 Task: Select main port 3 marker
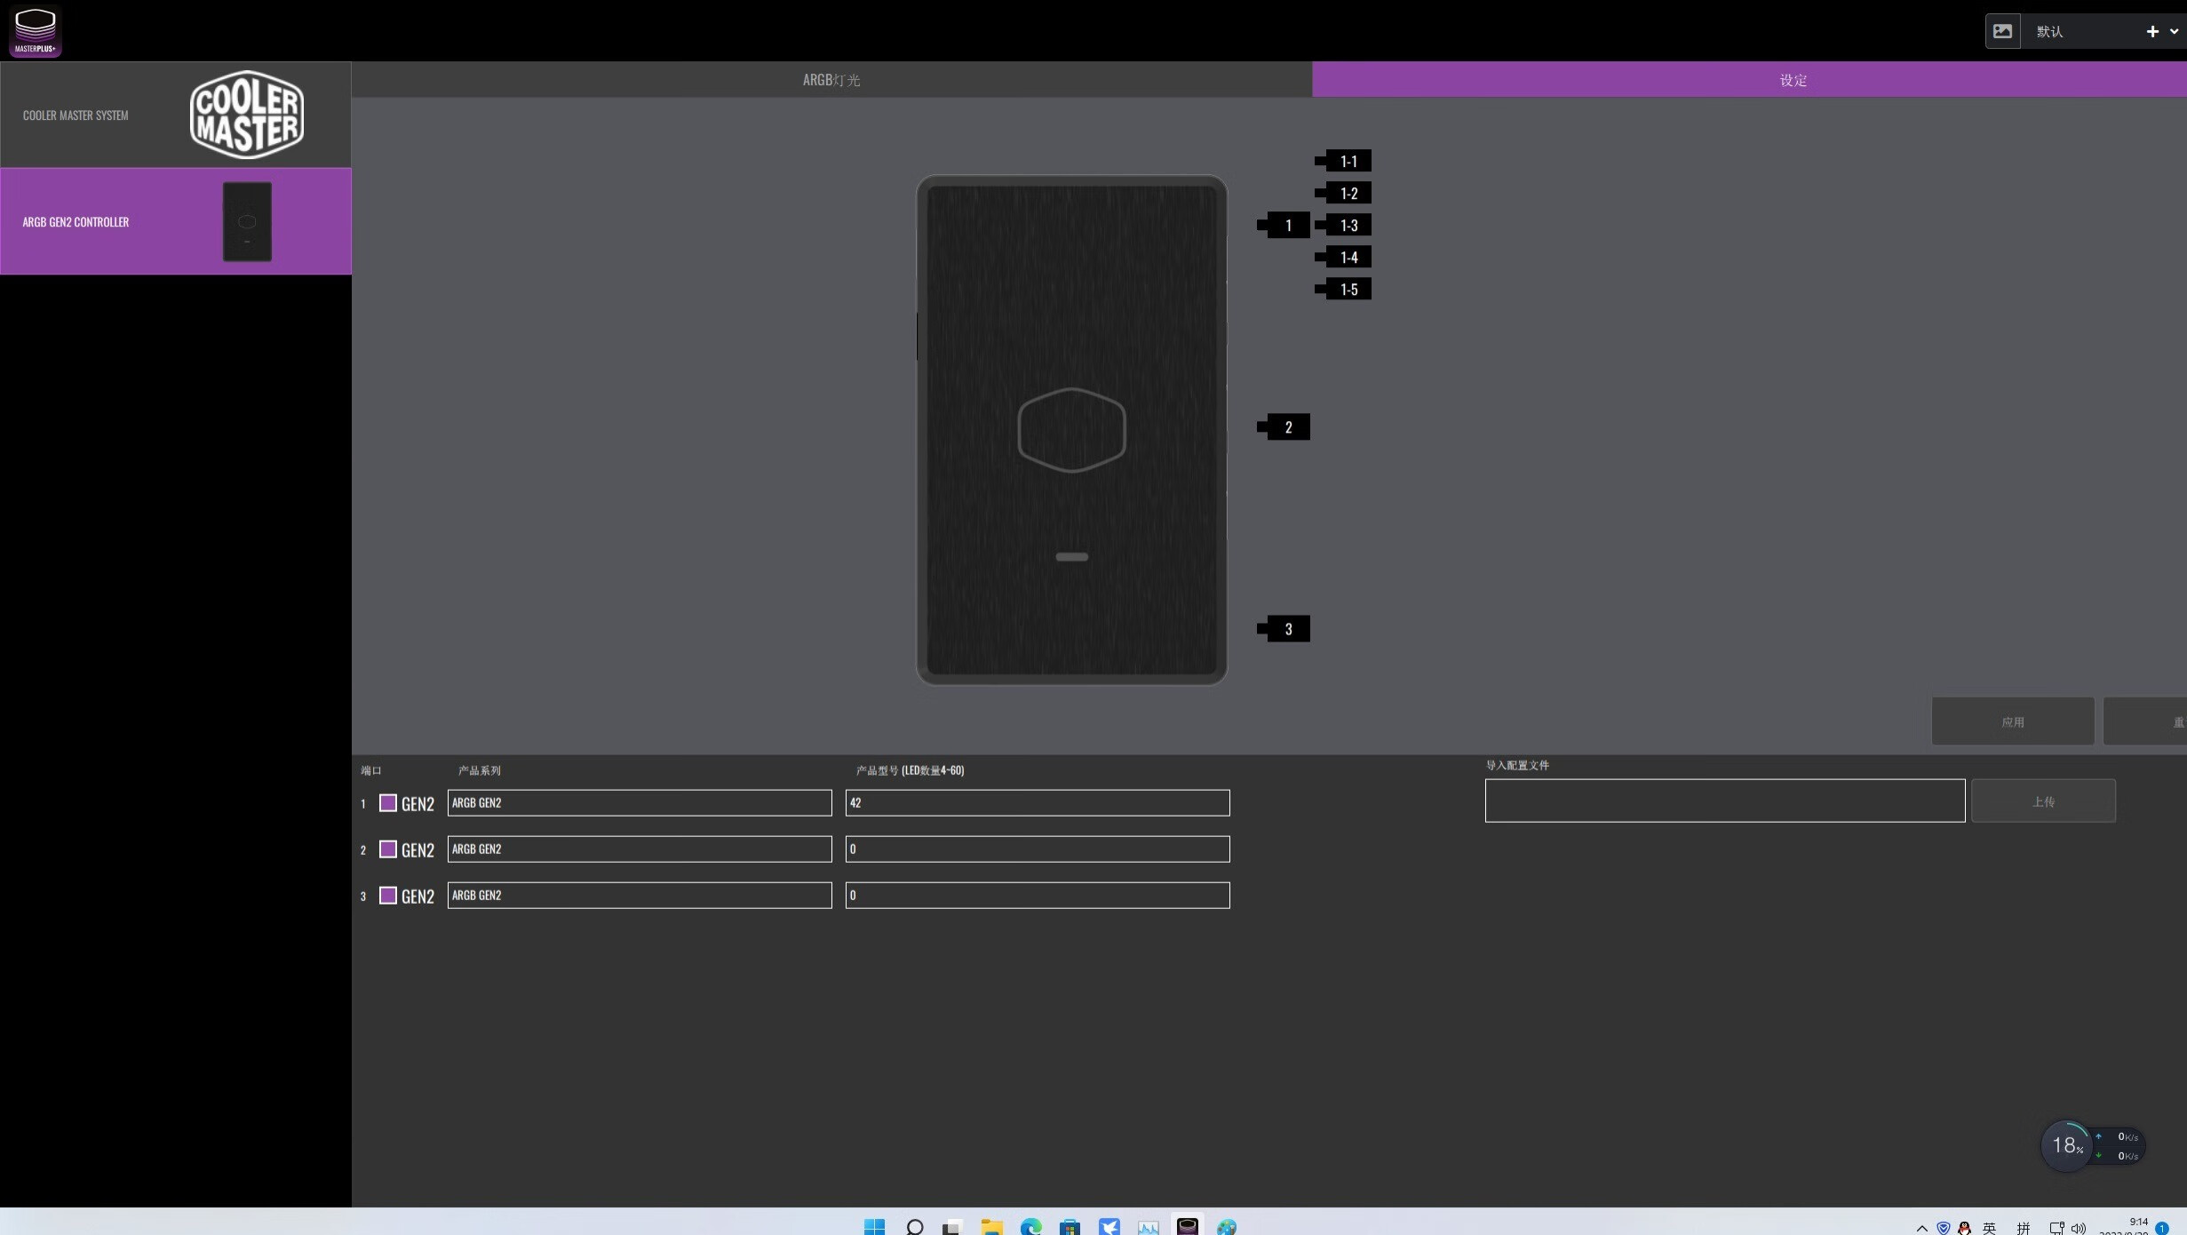[1284, 628]
